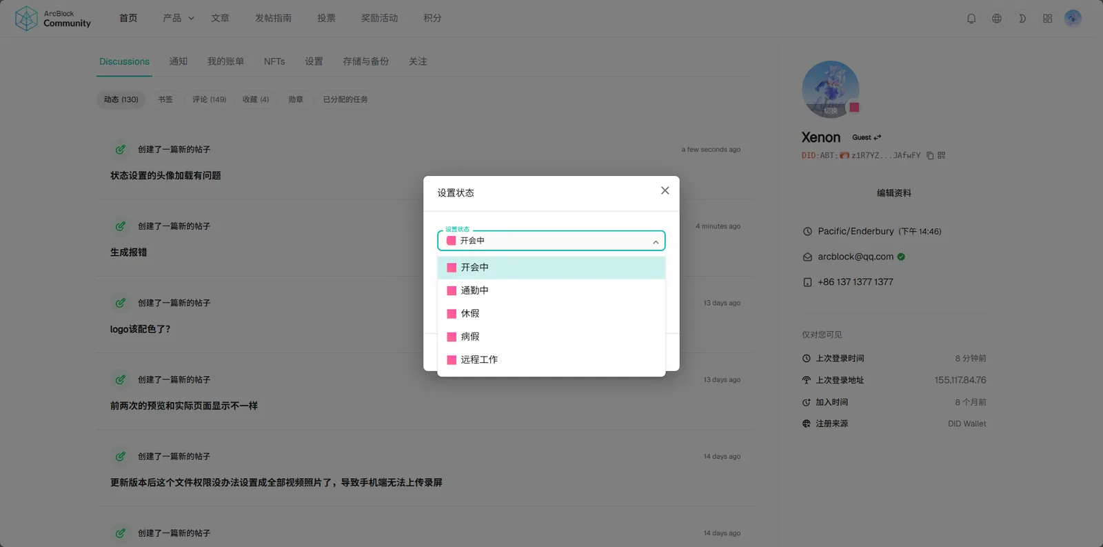1103x547 pixels.
Task: Open 发帖指南 in top navigation
Action: click(x=273, y=18)
